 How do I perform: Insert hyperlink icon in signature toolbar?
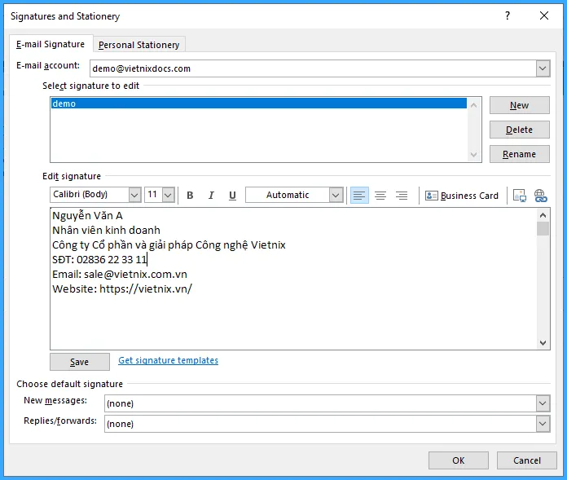point(540,196)
